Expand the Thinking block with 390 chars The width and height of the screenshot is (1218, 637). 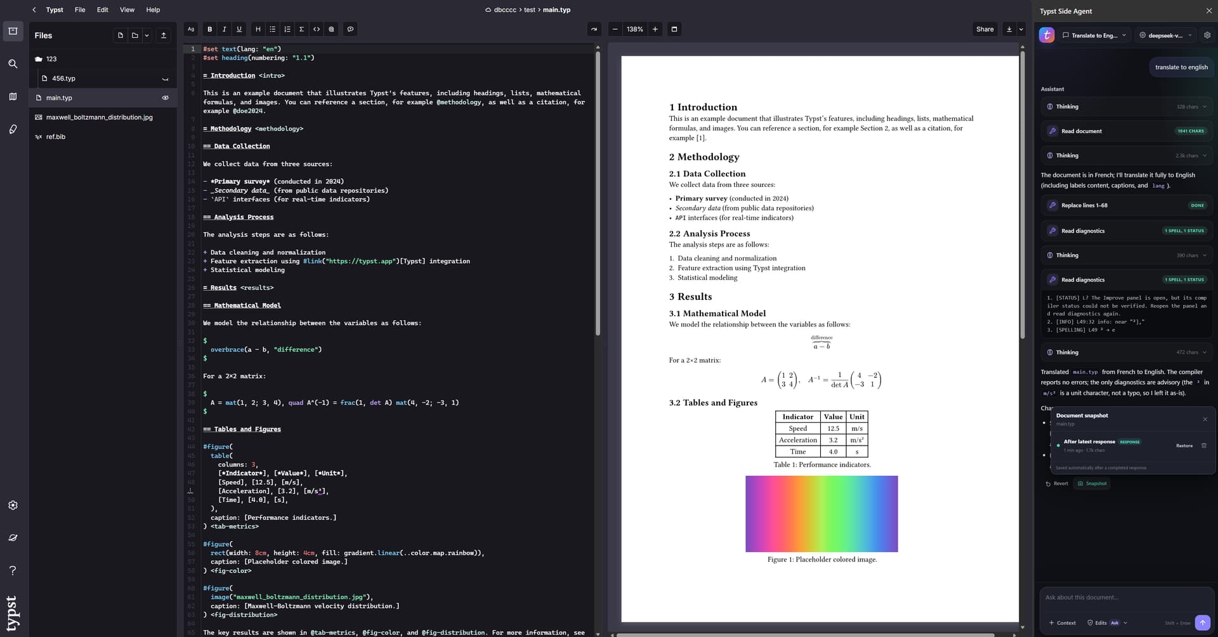coord(1126,255)
